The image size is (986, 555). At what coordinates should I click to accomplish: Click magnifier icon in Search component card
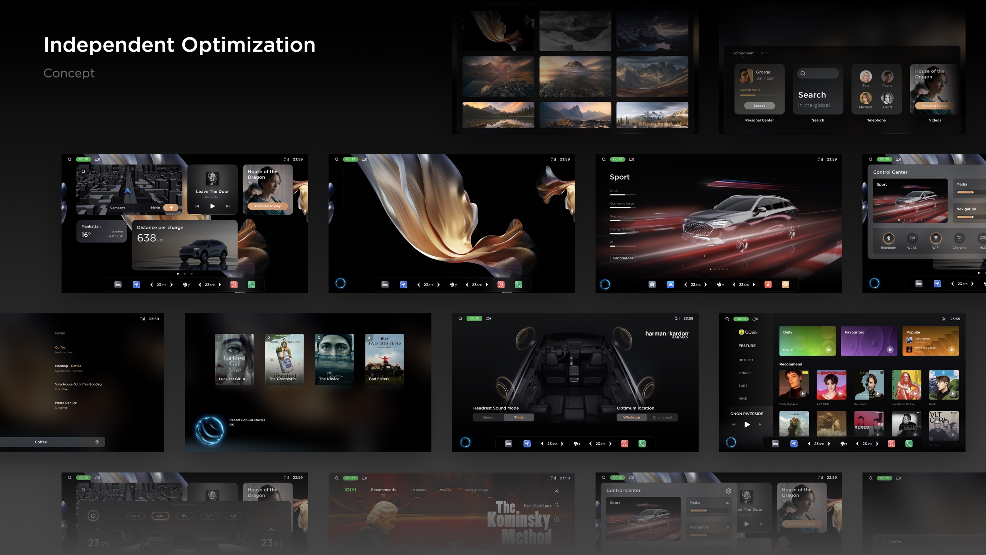click(x=803, y=74)
